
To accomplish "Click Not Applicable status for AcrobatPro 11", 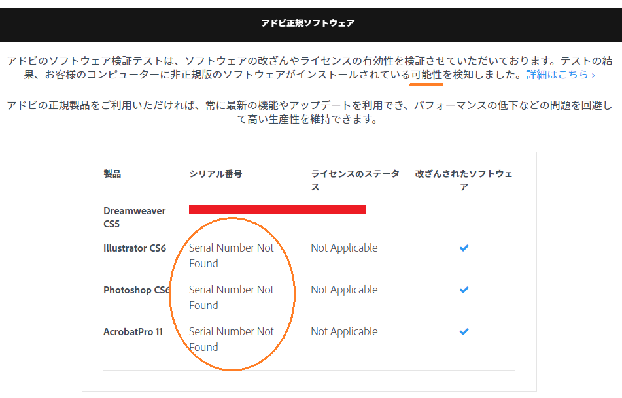I will 344,332.
